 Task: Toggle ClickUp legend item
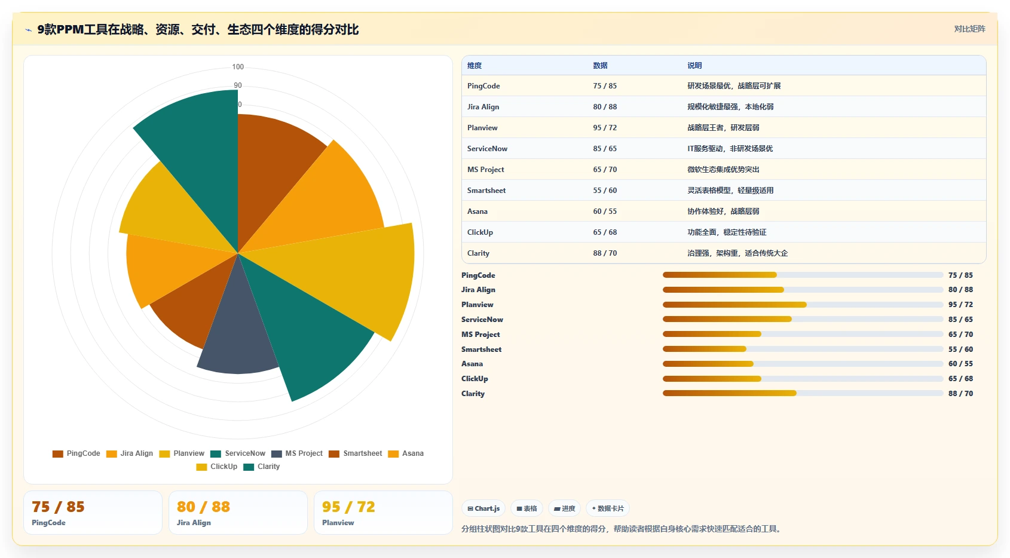[x=217, y=467]
